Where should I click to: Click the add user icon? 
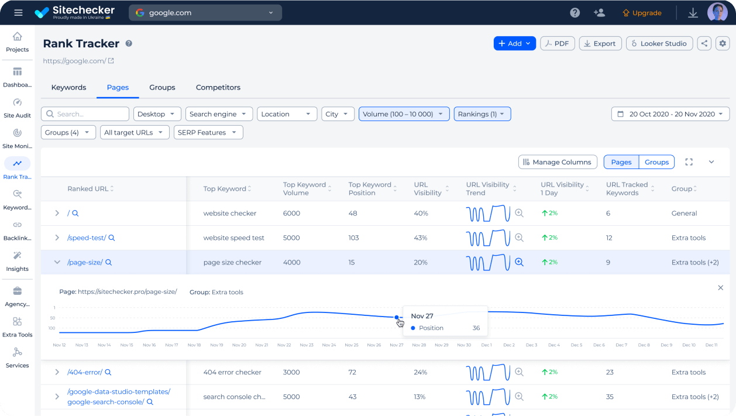tap(599, 12)
